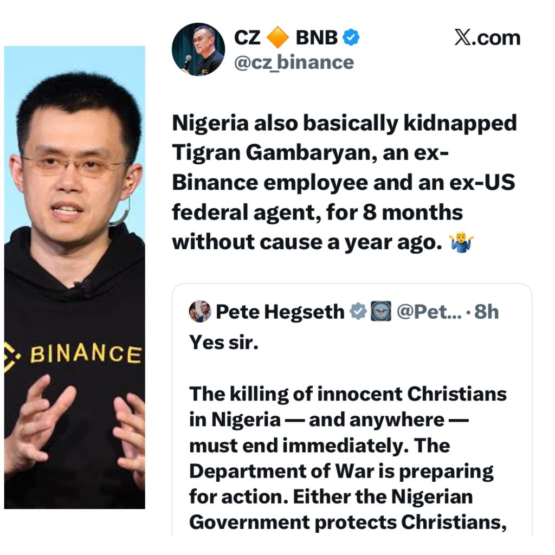Viewport: 555px width, 555px height.
Task: Open Pete Hegseth's small profile avatar
Action: click(x=200, y=312)
